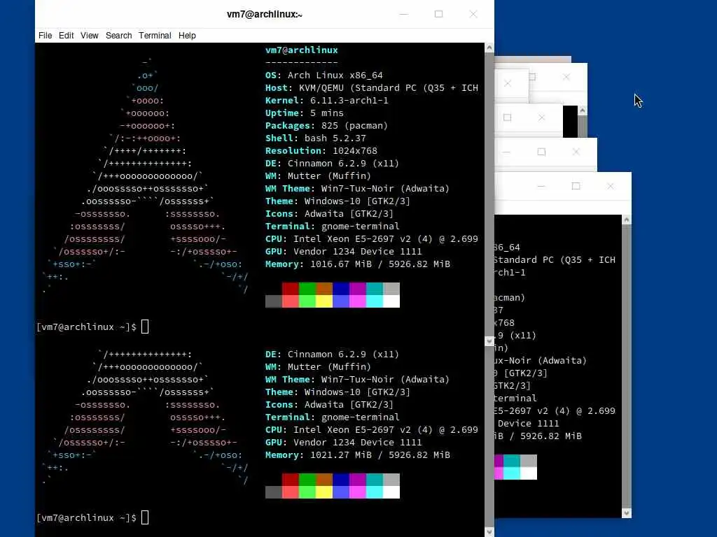Image resolution: width=717 pixels, height=537 pixels.
Task: Open the File menu
Action: coord(45,36)
